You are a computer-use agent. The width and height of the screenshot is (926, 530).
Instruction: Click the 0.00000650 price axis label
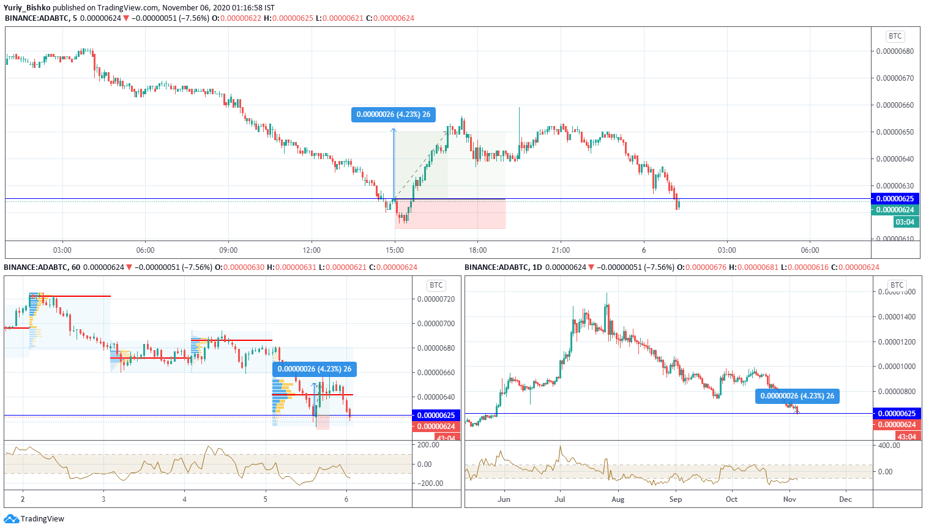[x=895, y=132]
